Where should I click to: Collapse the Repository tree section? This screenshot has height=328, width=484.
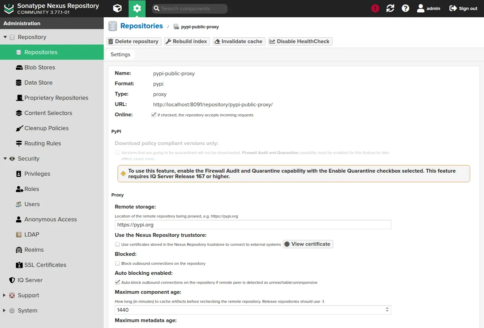click(x=5, y=37)
